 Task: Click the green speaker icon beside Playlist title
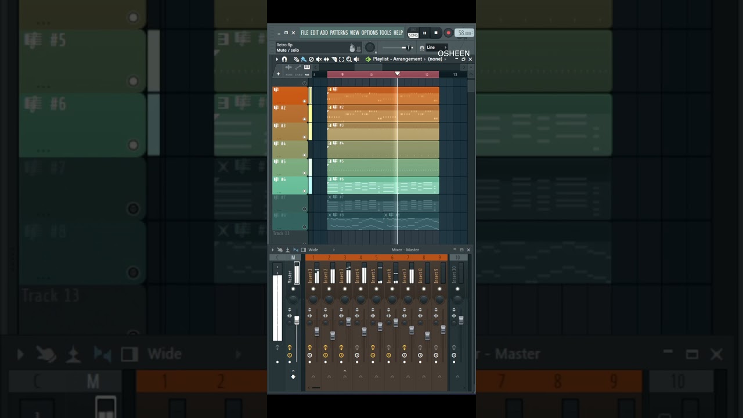point(368,59)
